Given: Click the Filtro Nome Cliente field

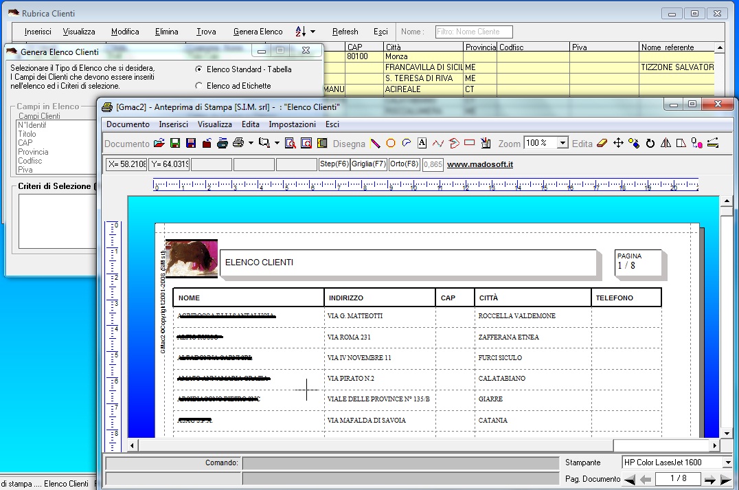Looking at the screenshot, I should point(474,32).
